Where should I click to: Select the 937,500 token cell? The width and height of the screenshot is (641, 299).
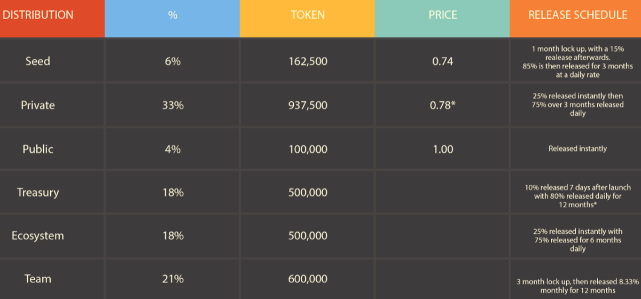(308, 106)
